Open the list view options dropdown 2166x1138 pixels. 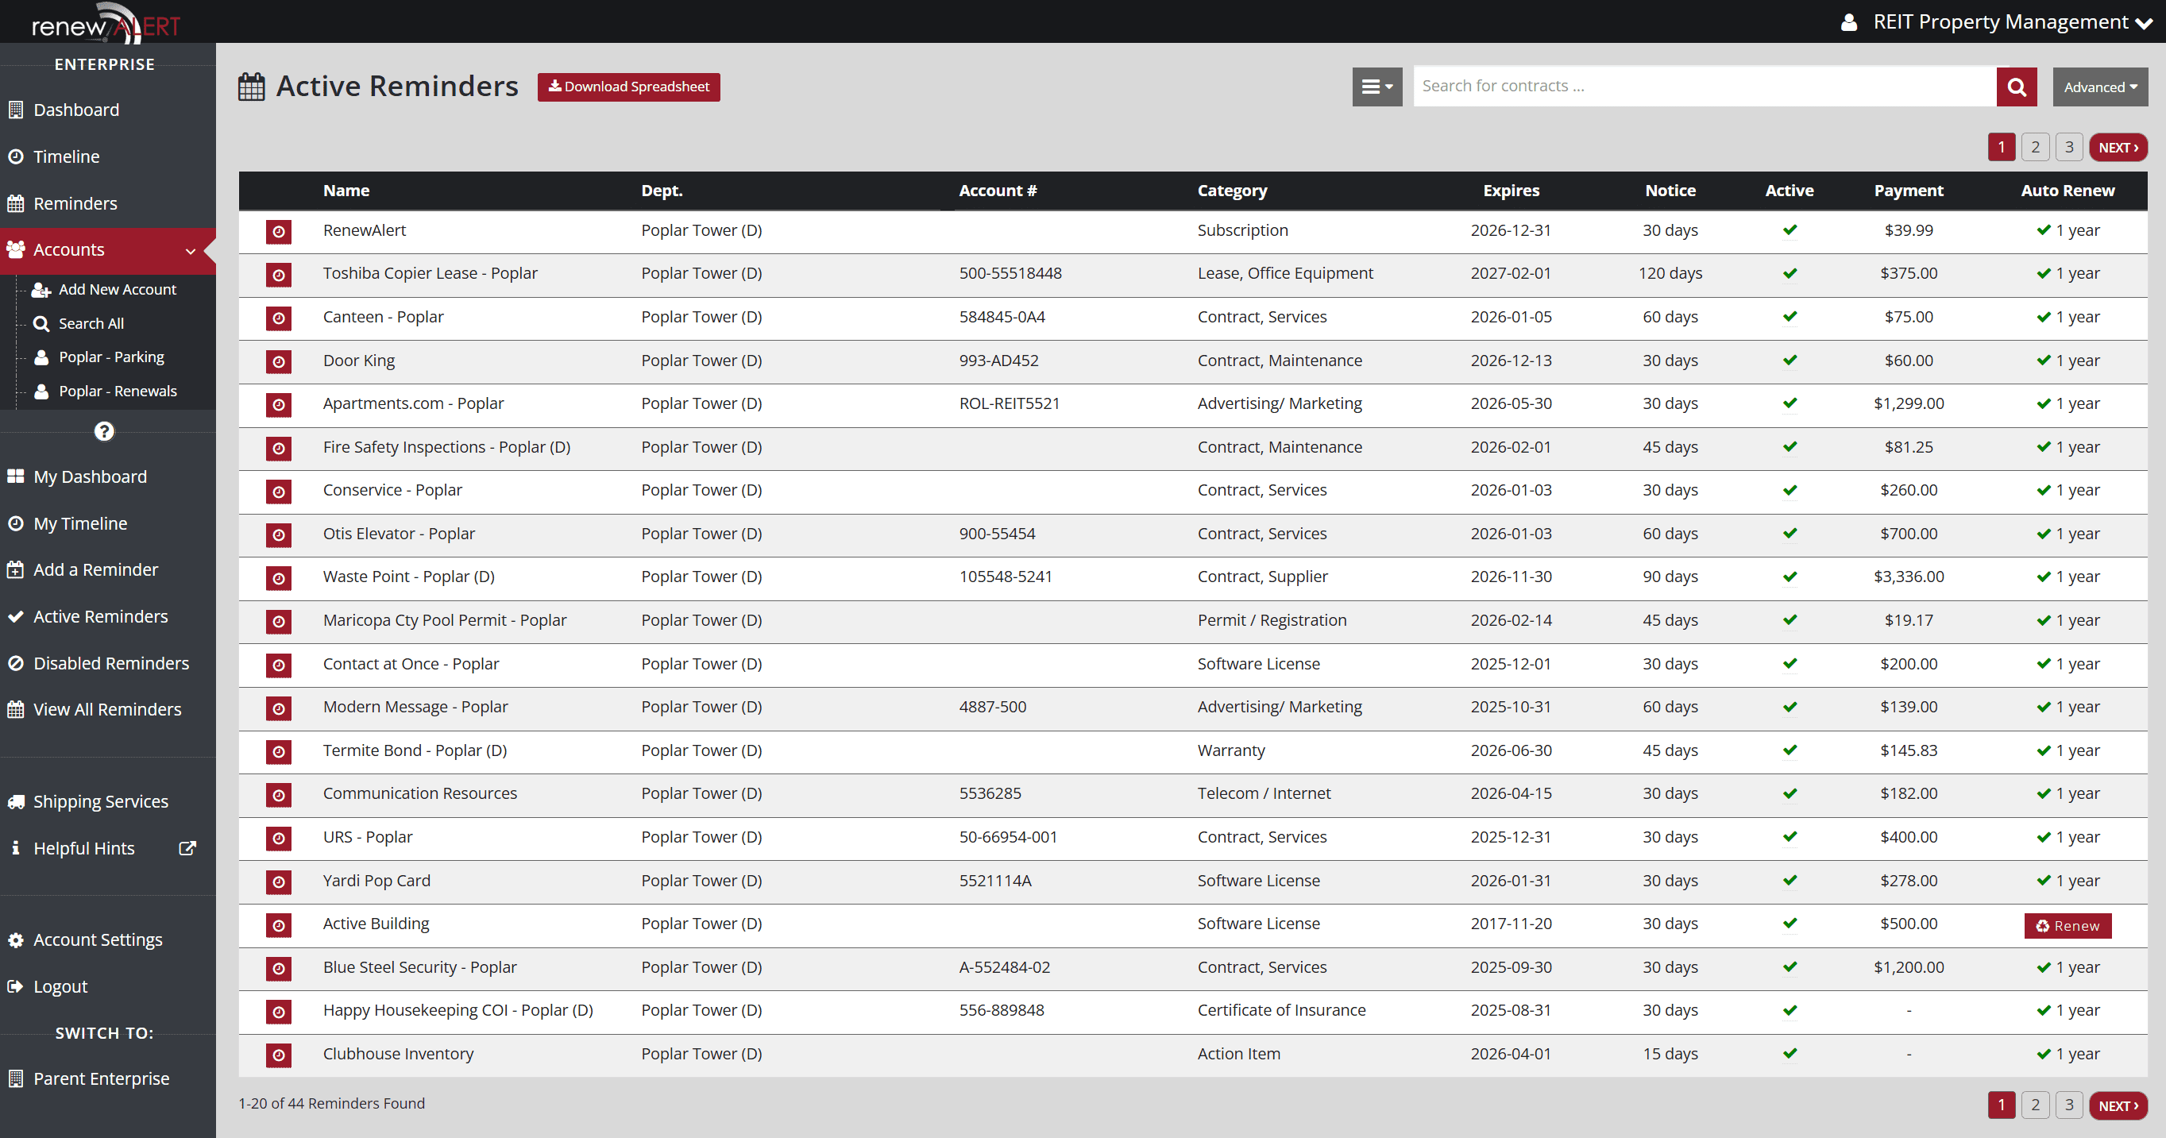click(1376, 87)
